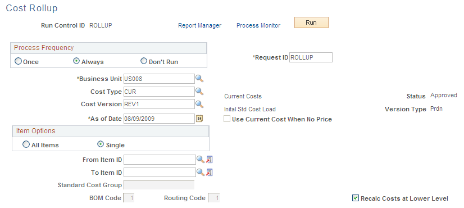Enable Use Current Cost When No Price
The image size is (464, 208).
pyautogui.click(x=227, y=119)
